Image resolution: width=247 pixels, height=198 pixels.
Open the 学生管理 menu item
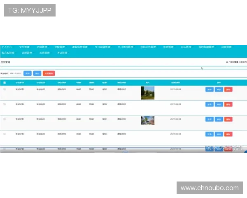[24, 47]
